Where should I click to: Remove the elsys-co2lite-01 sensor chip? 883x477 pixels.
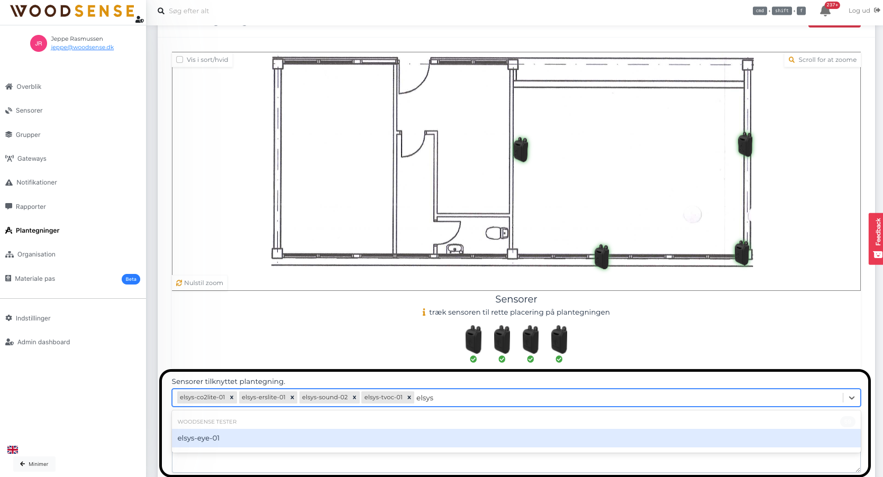tap(232, 397)
